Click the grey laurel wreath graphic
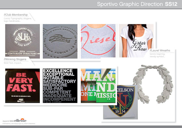 [153, 84]
